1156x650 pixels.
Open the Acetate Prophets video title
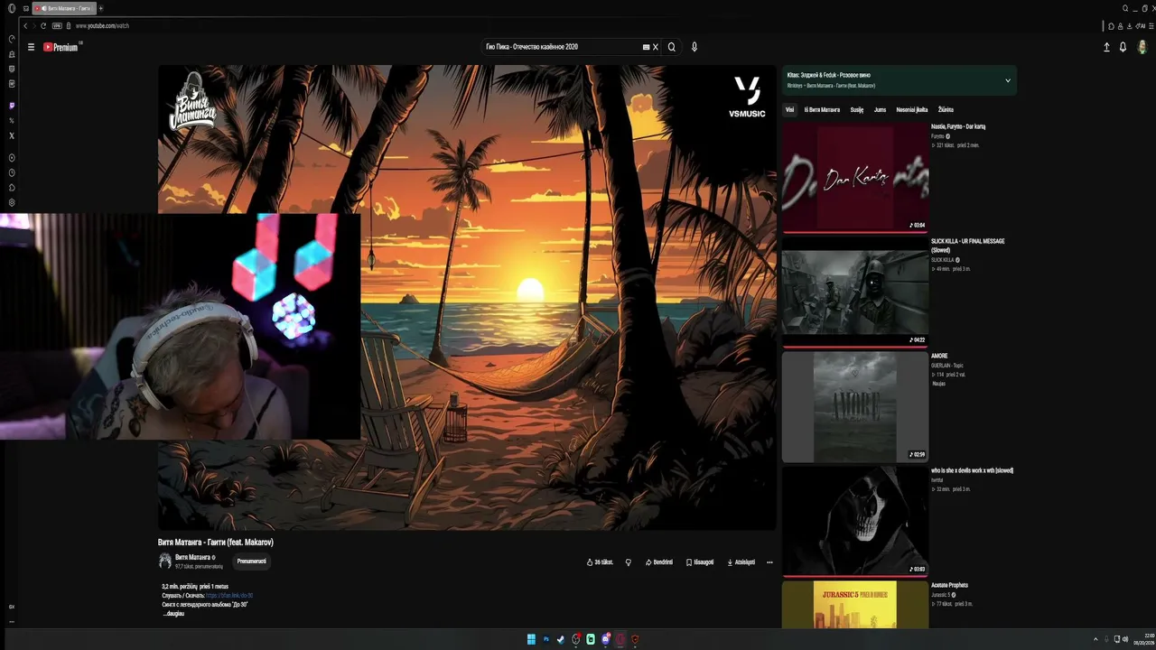[x=949, y=585]
